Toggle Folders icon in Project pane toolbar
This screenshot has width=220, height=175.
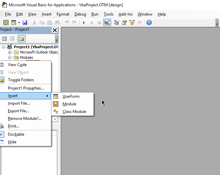click(22, 39)
